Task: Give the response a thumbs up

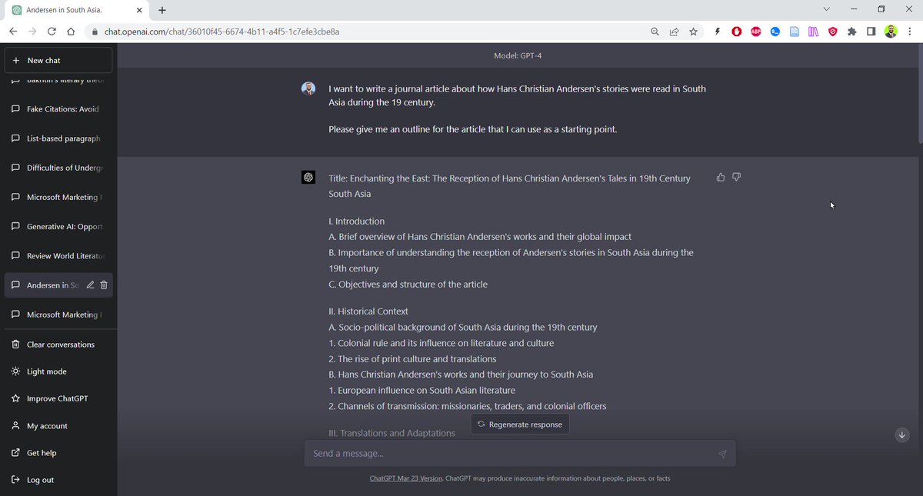Action: (x=721, y=178)
